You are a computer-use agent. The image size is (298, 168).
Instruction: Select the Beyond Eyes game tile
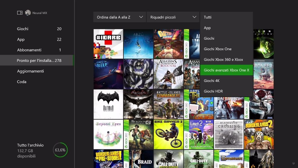click(x=108, y=134)
